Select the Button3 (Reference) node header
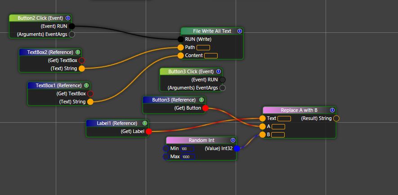Image resolution: width=398 pixels, height=195 pixels. point(174,100)
